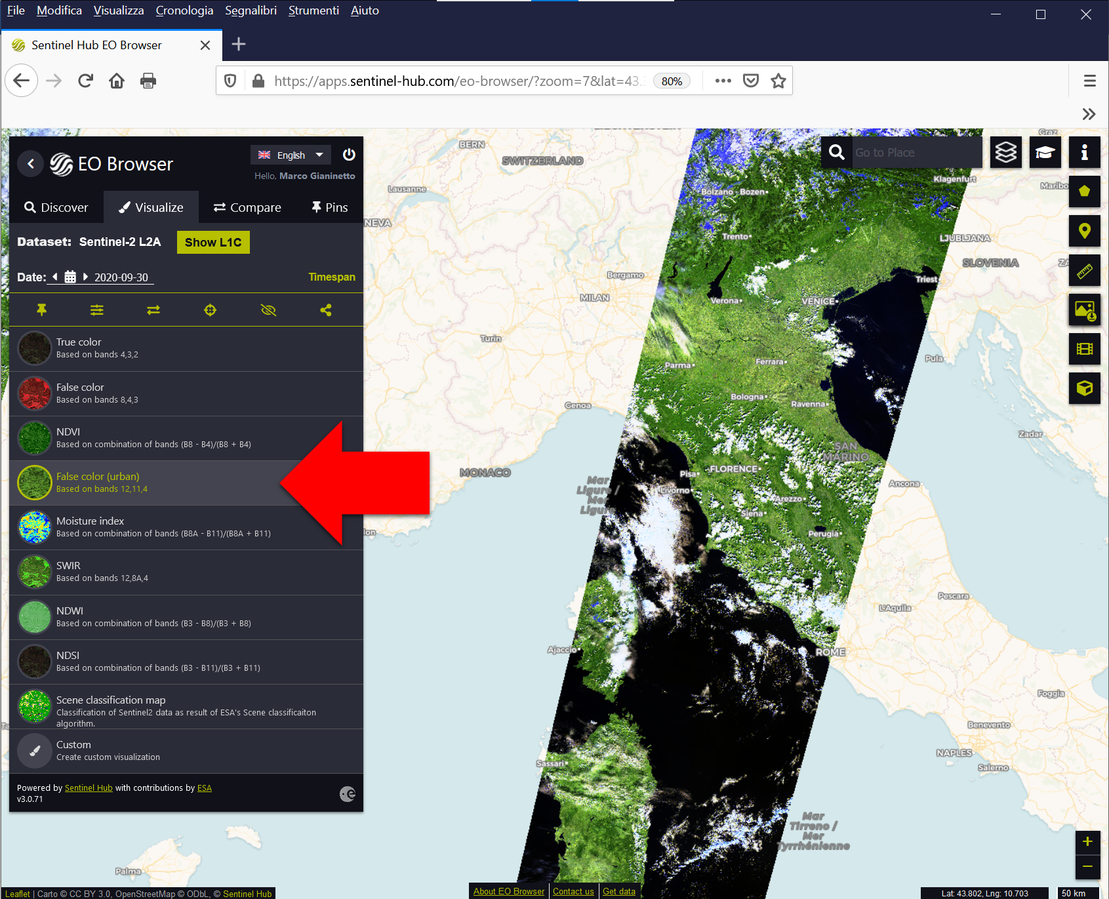This screenshot has width=1109, height=899.
Task: Open the Sentinel Hub link
Action: pos(89,788)
